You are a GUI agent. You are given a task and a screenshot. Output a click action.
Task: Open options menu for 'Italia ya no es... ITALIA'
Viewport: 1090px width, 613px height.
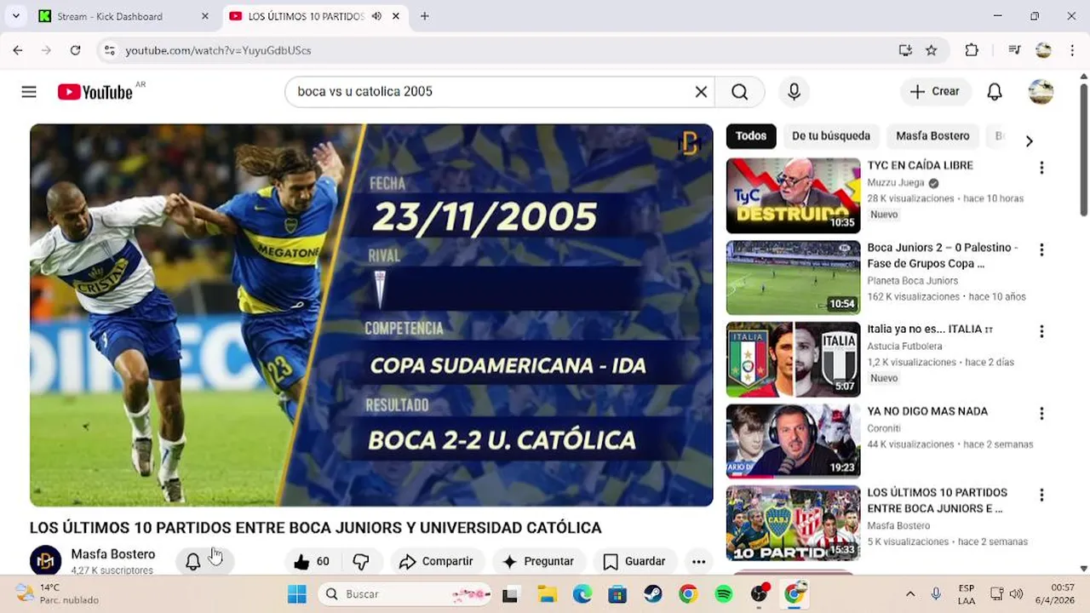(1041, 331)
